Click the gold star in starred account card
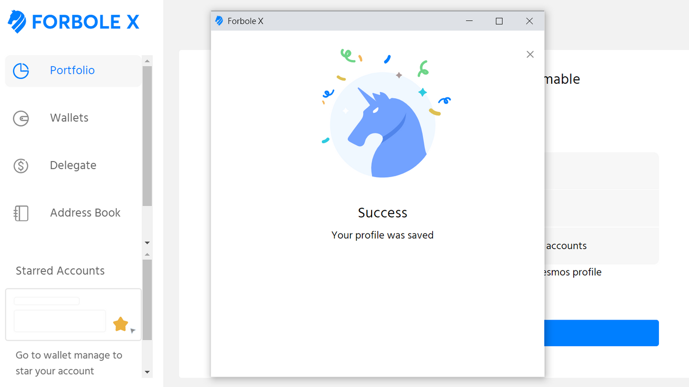689x387 pixels. point(121,324)
